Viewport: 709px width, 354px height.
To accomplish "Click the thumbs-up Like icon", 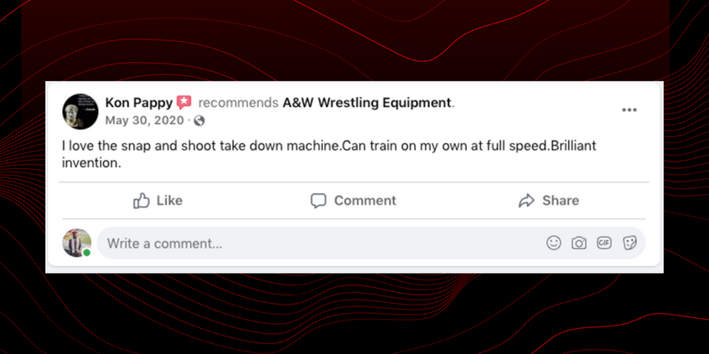I will click(142, 201).
